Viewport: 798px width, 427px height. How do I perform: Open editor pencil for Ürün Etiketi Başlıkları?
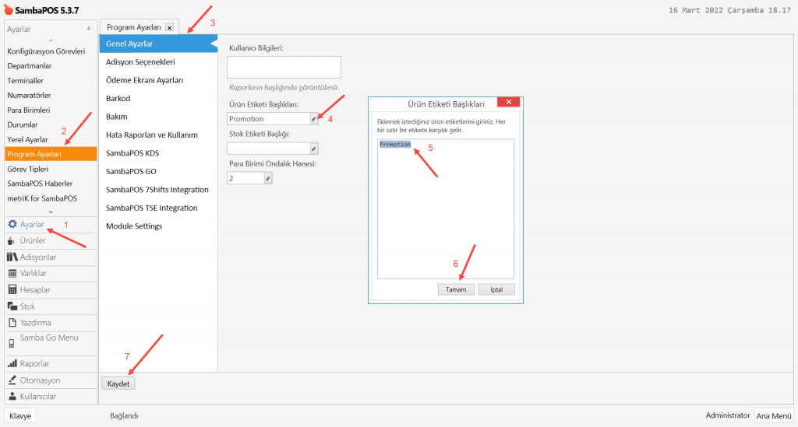pos(314,119)
